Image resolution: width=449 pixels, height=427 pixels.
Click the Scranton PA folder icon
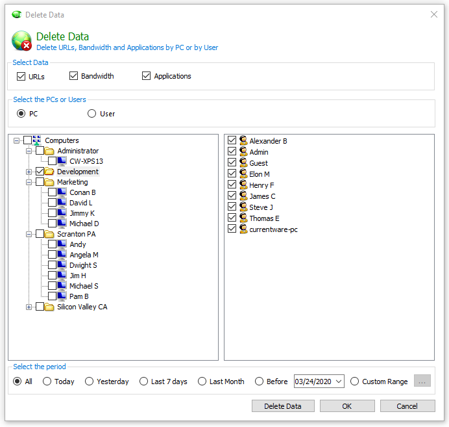[x=49, y=234]
